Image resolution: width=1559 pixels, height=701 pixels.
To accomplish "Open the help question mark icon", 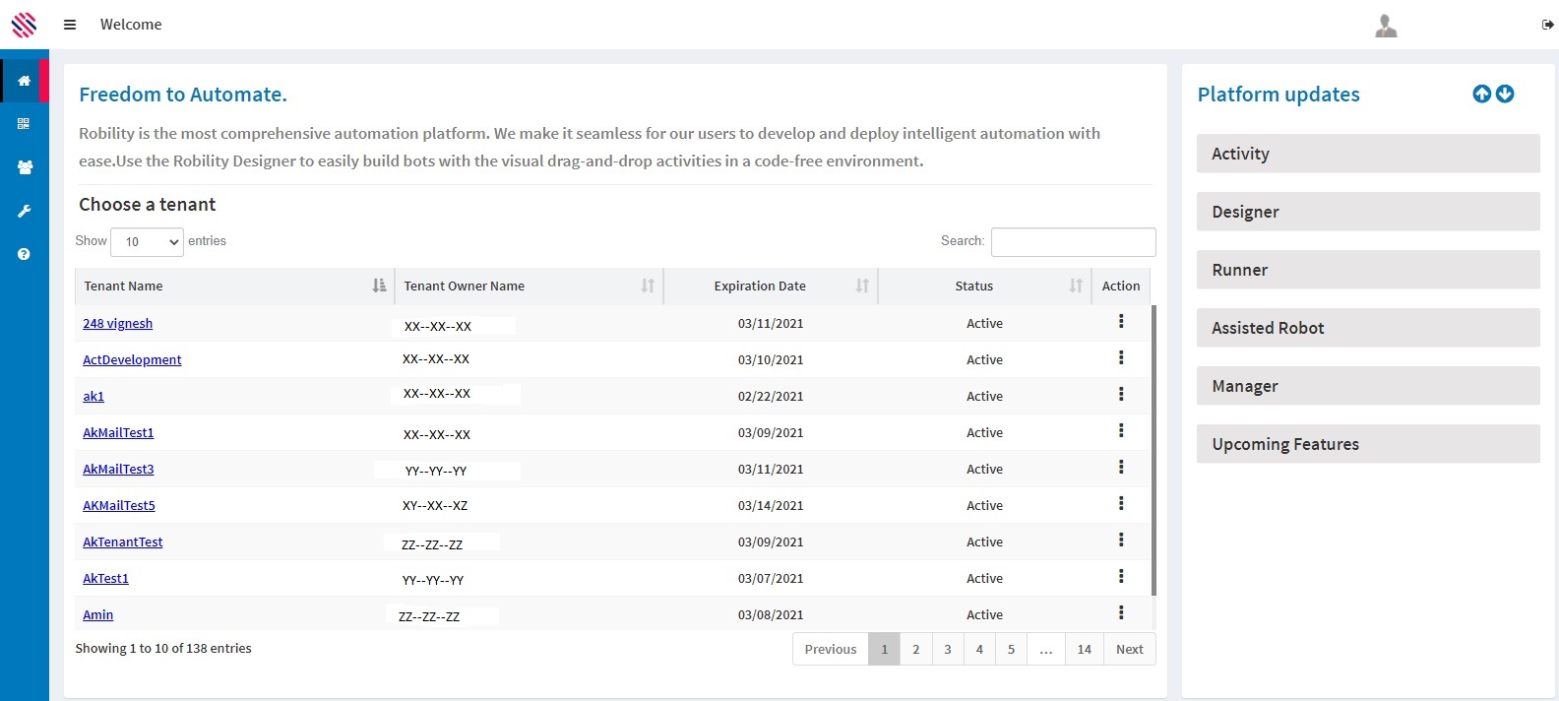I will point(24,254).
